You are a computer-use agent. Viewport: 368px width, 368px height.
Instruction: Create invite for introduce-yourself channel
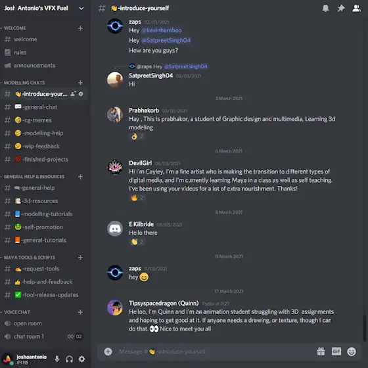[x=73, y=94]
